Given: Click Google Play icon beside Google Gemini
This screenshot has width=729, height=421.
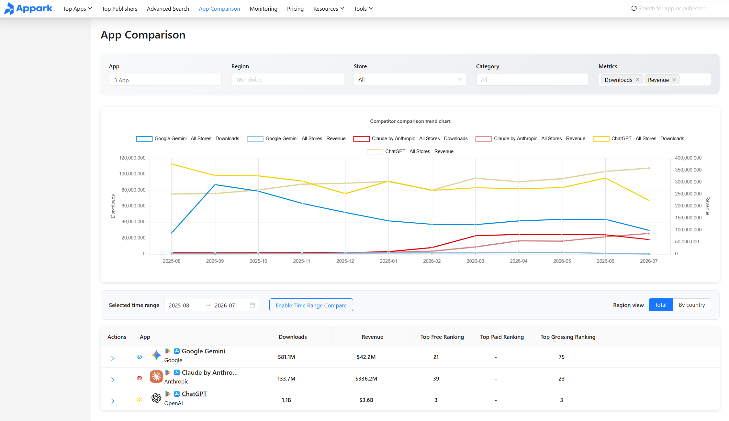Looking at the screenshot, I should pyautogui.click(x=168, y=351).
